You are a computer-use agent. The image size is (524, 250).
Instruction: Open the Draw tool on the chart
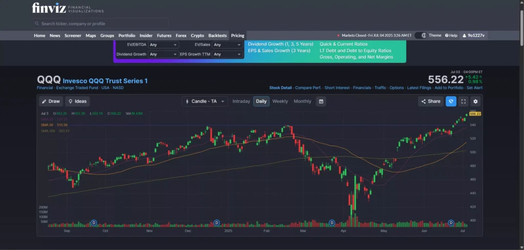click(x=51, y=101)
